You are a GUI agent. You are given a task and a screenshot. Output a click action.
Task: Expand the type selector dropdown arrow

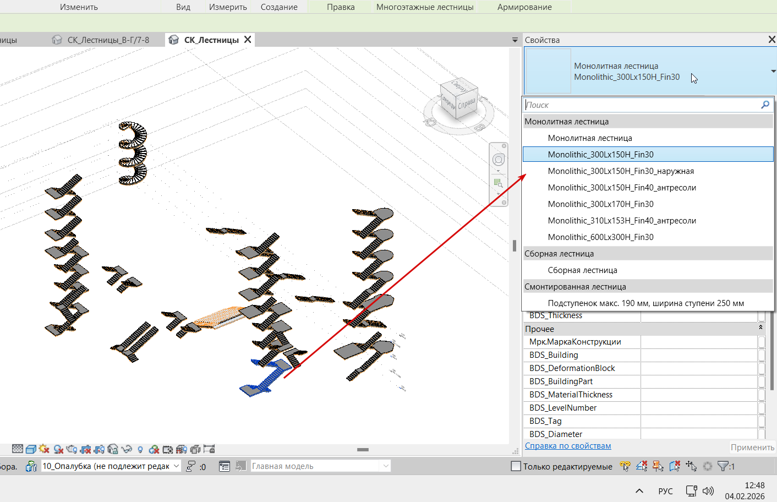tap(773, 72)
